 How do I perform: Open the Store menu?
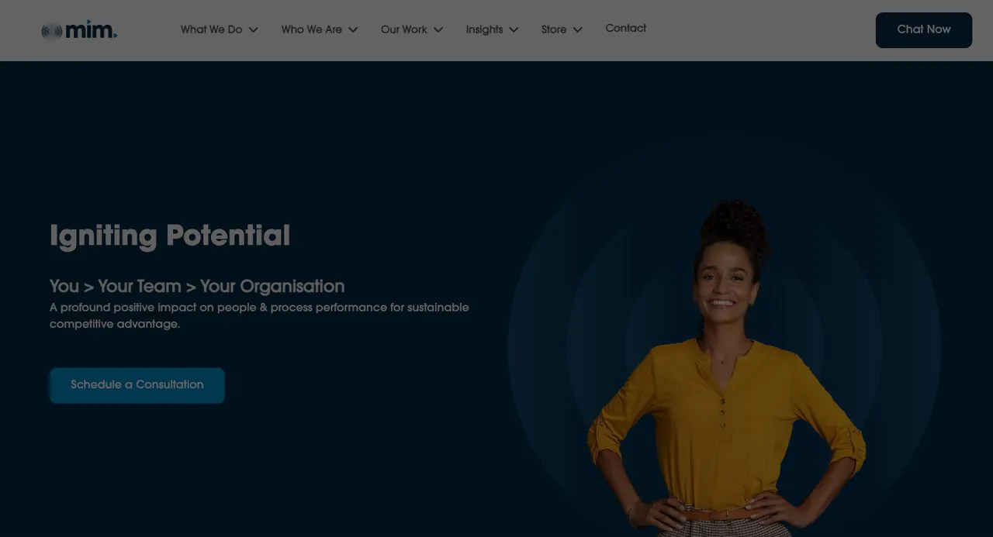pos(554,29)
